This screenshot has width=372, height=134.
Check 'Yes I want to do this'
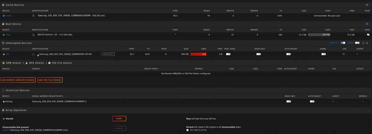pyautogui.click(x=187, y=130)
